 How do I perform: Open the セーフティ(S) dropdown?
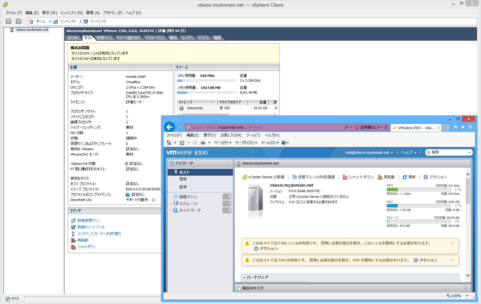pos(246,143)
